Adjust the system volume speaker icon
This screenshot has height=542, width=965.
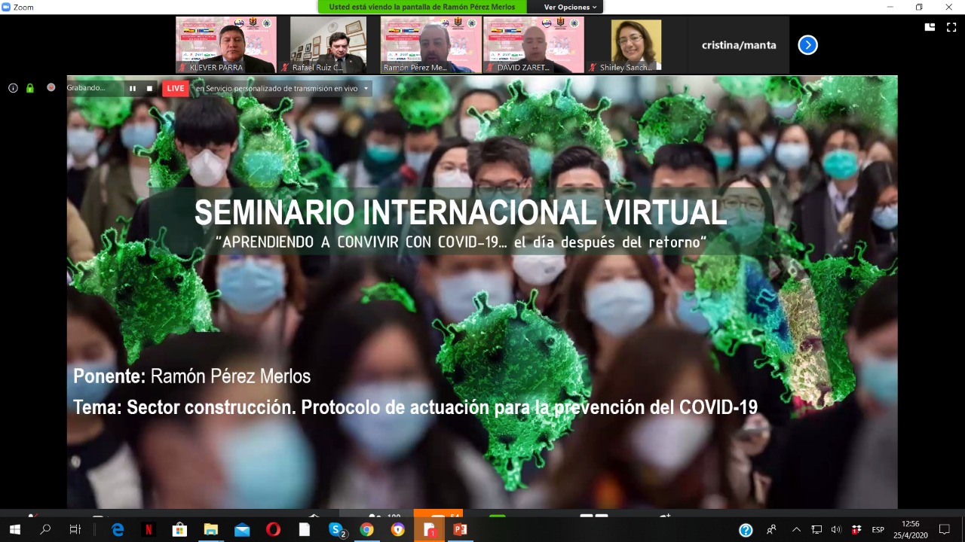point(836,530)
